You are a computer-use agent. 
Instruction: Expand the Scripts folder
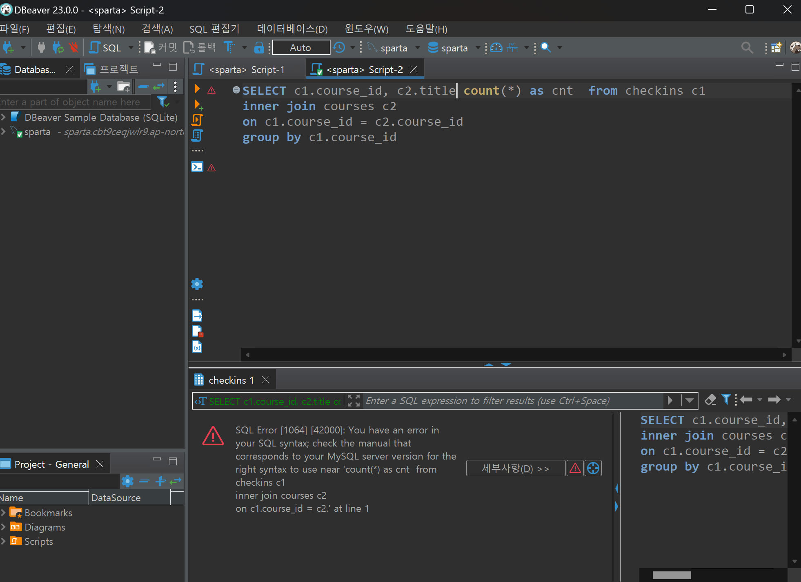[x=3, y=541]
